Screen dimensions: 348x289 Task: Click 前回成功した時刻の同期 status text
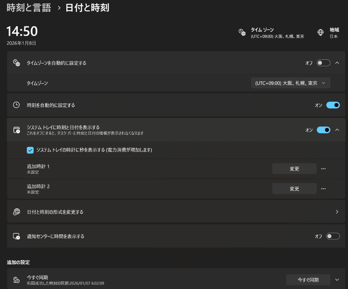[x=66, y=283]
